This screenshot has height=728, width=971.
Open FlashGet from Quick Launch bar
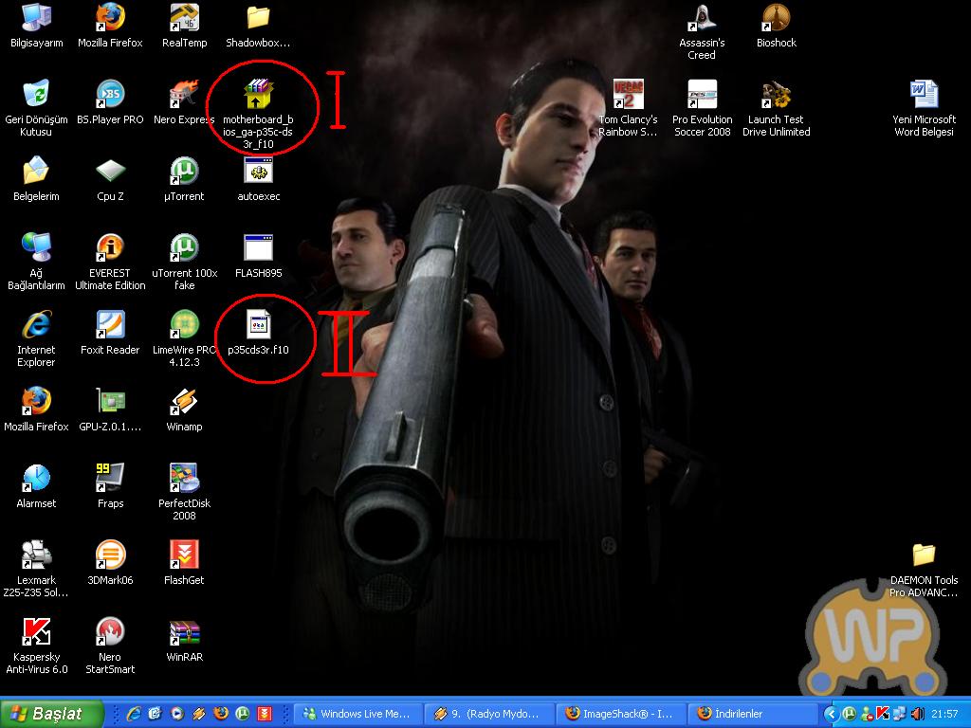tap(265, 714)
